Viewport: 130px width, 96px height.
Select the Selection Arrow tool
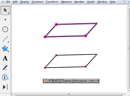click(5, 10)
